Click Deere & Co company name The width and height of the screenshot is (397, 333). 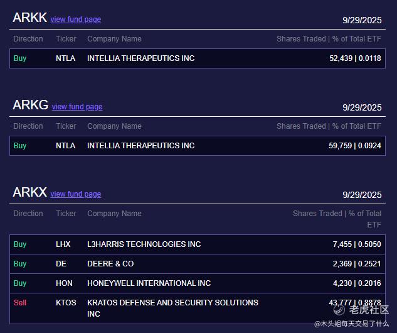click(x=110, y=264)
